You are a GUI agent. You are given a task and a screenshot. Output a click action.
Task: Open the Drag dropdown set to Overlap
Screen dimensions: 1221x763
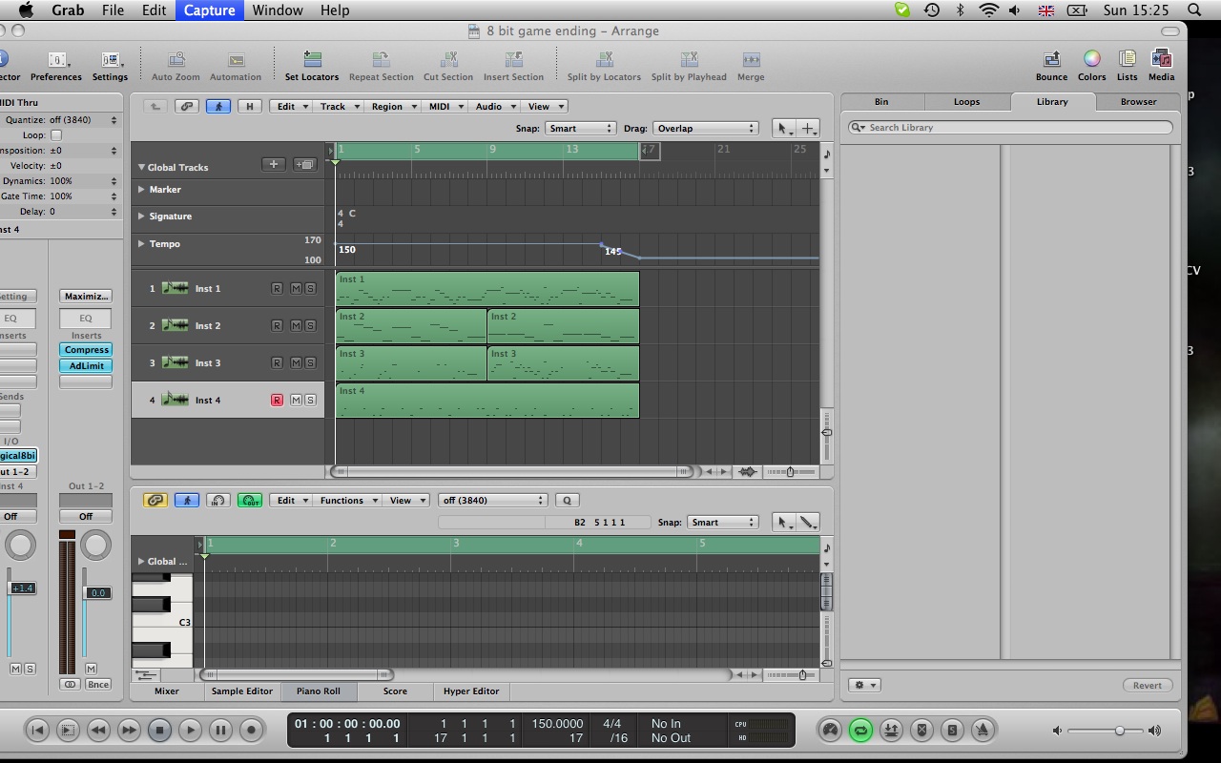[706, 127]
